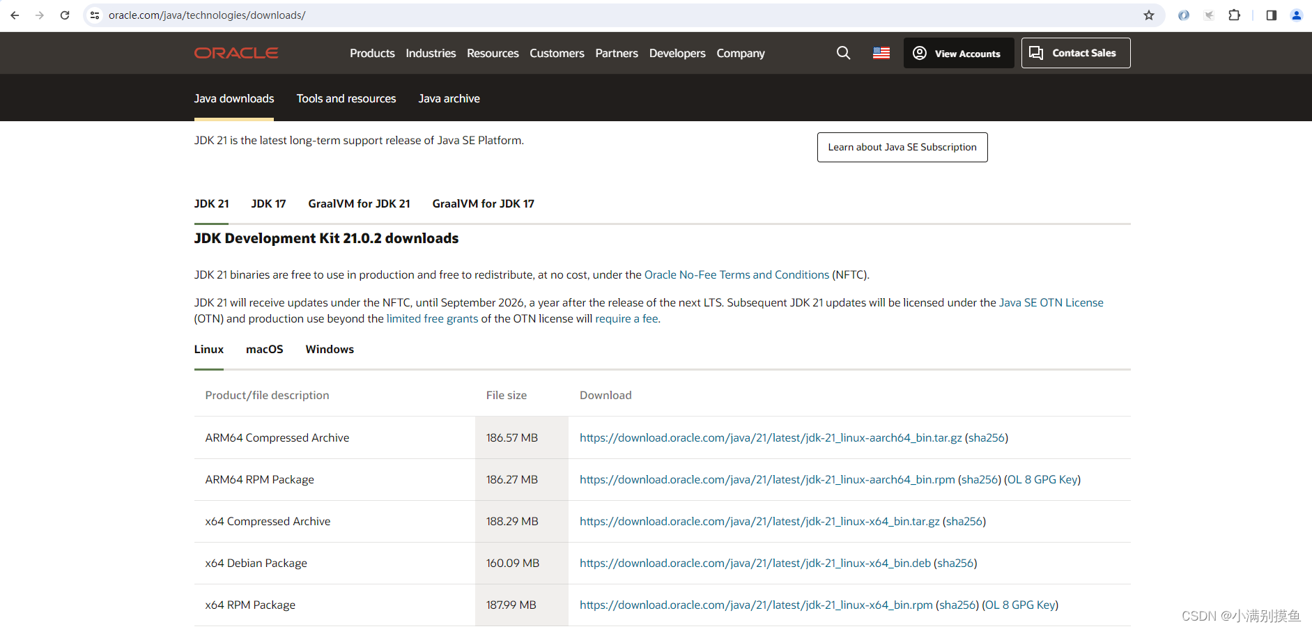Switch to Java archive tab
1312x629 pixels.
[449, 98]
